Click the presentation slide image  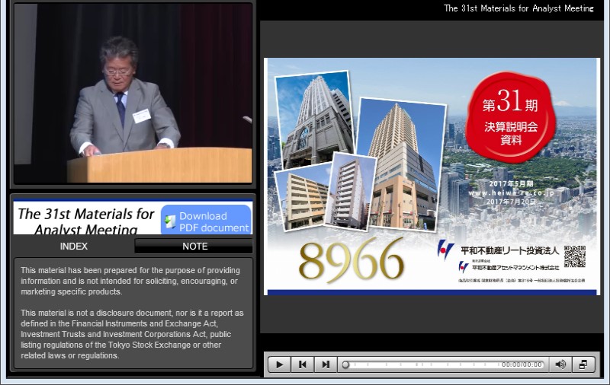tap(432, 177)
